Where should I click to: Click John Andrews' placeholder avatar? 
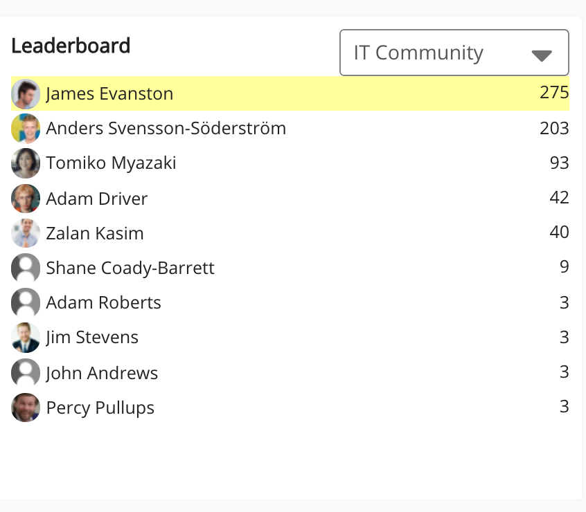click(26, 373)
